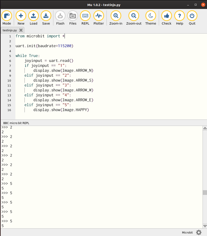The height and width of the screenshot is (236, 207).
Task: Click 'joyinput = uart.read()' line
Action: [x=49, y=61]
